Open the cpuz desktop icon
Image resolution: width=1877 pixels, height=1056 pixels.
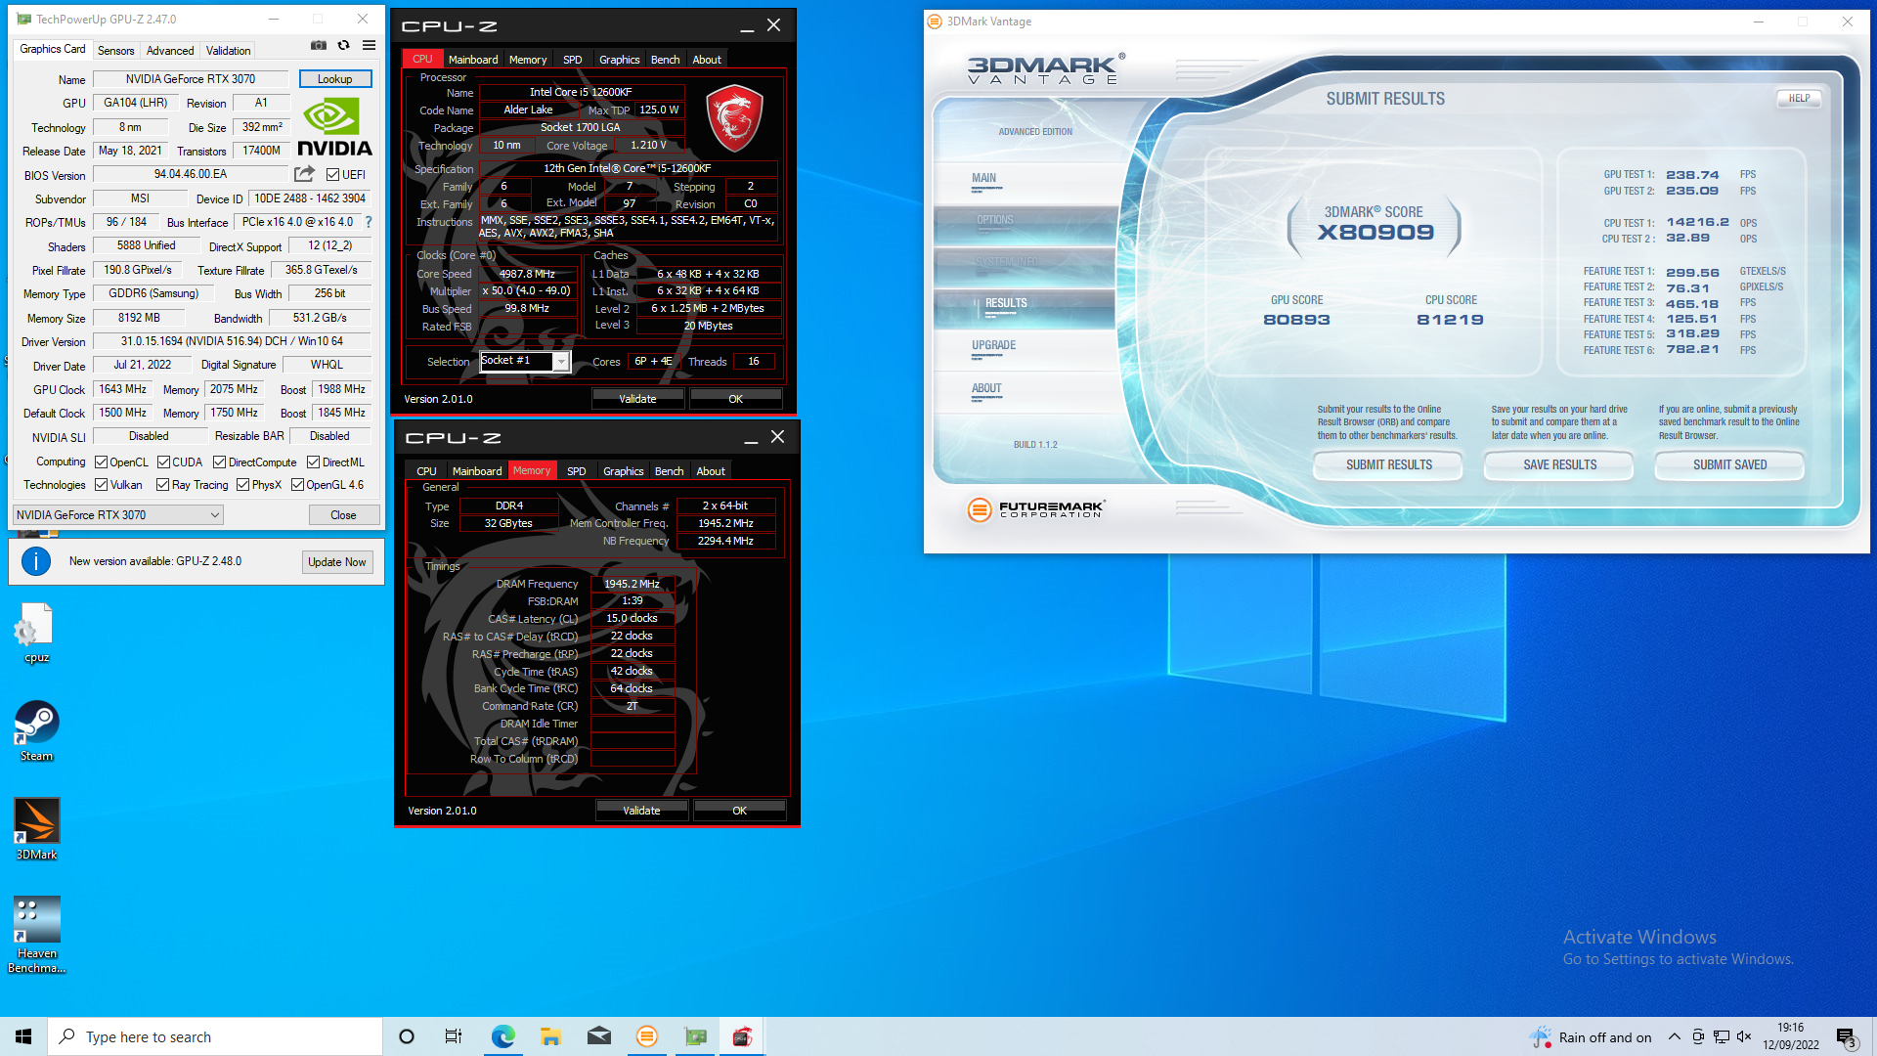tap(36, 633)
